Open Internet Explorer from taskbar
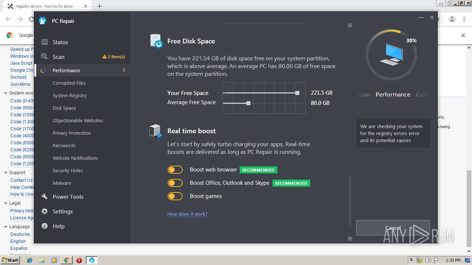This screenshot has height=265, width=472. (x=29, y=260)
